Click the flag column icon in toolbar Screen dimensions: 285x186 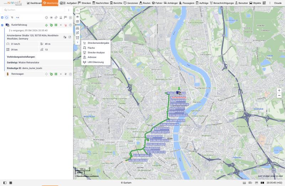click(66, 17)
